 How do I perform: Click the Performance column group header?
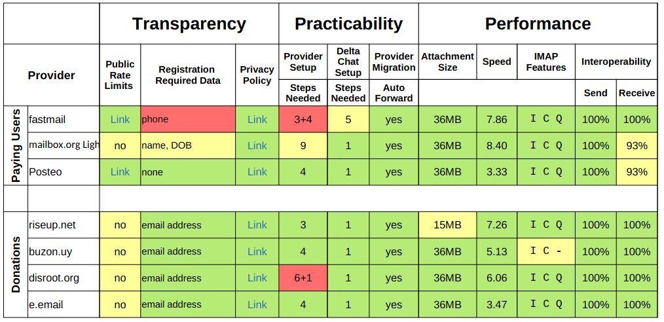point(538,24)
